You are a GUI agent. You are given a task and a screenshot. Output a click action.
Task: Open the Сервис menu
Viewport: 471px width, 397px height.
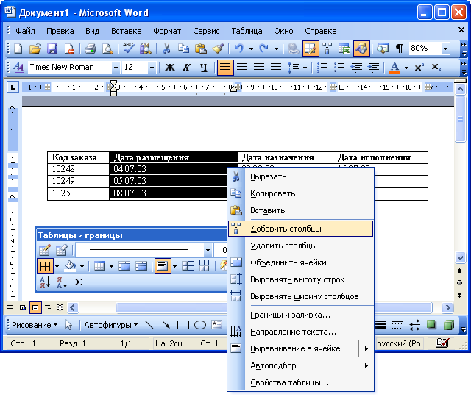click(206, 31)
